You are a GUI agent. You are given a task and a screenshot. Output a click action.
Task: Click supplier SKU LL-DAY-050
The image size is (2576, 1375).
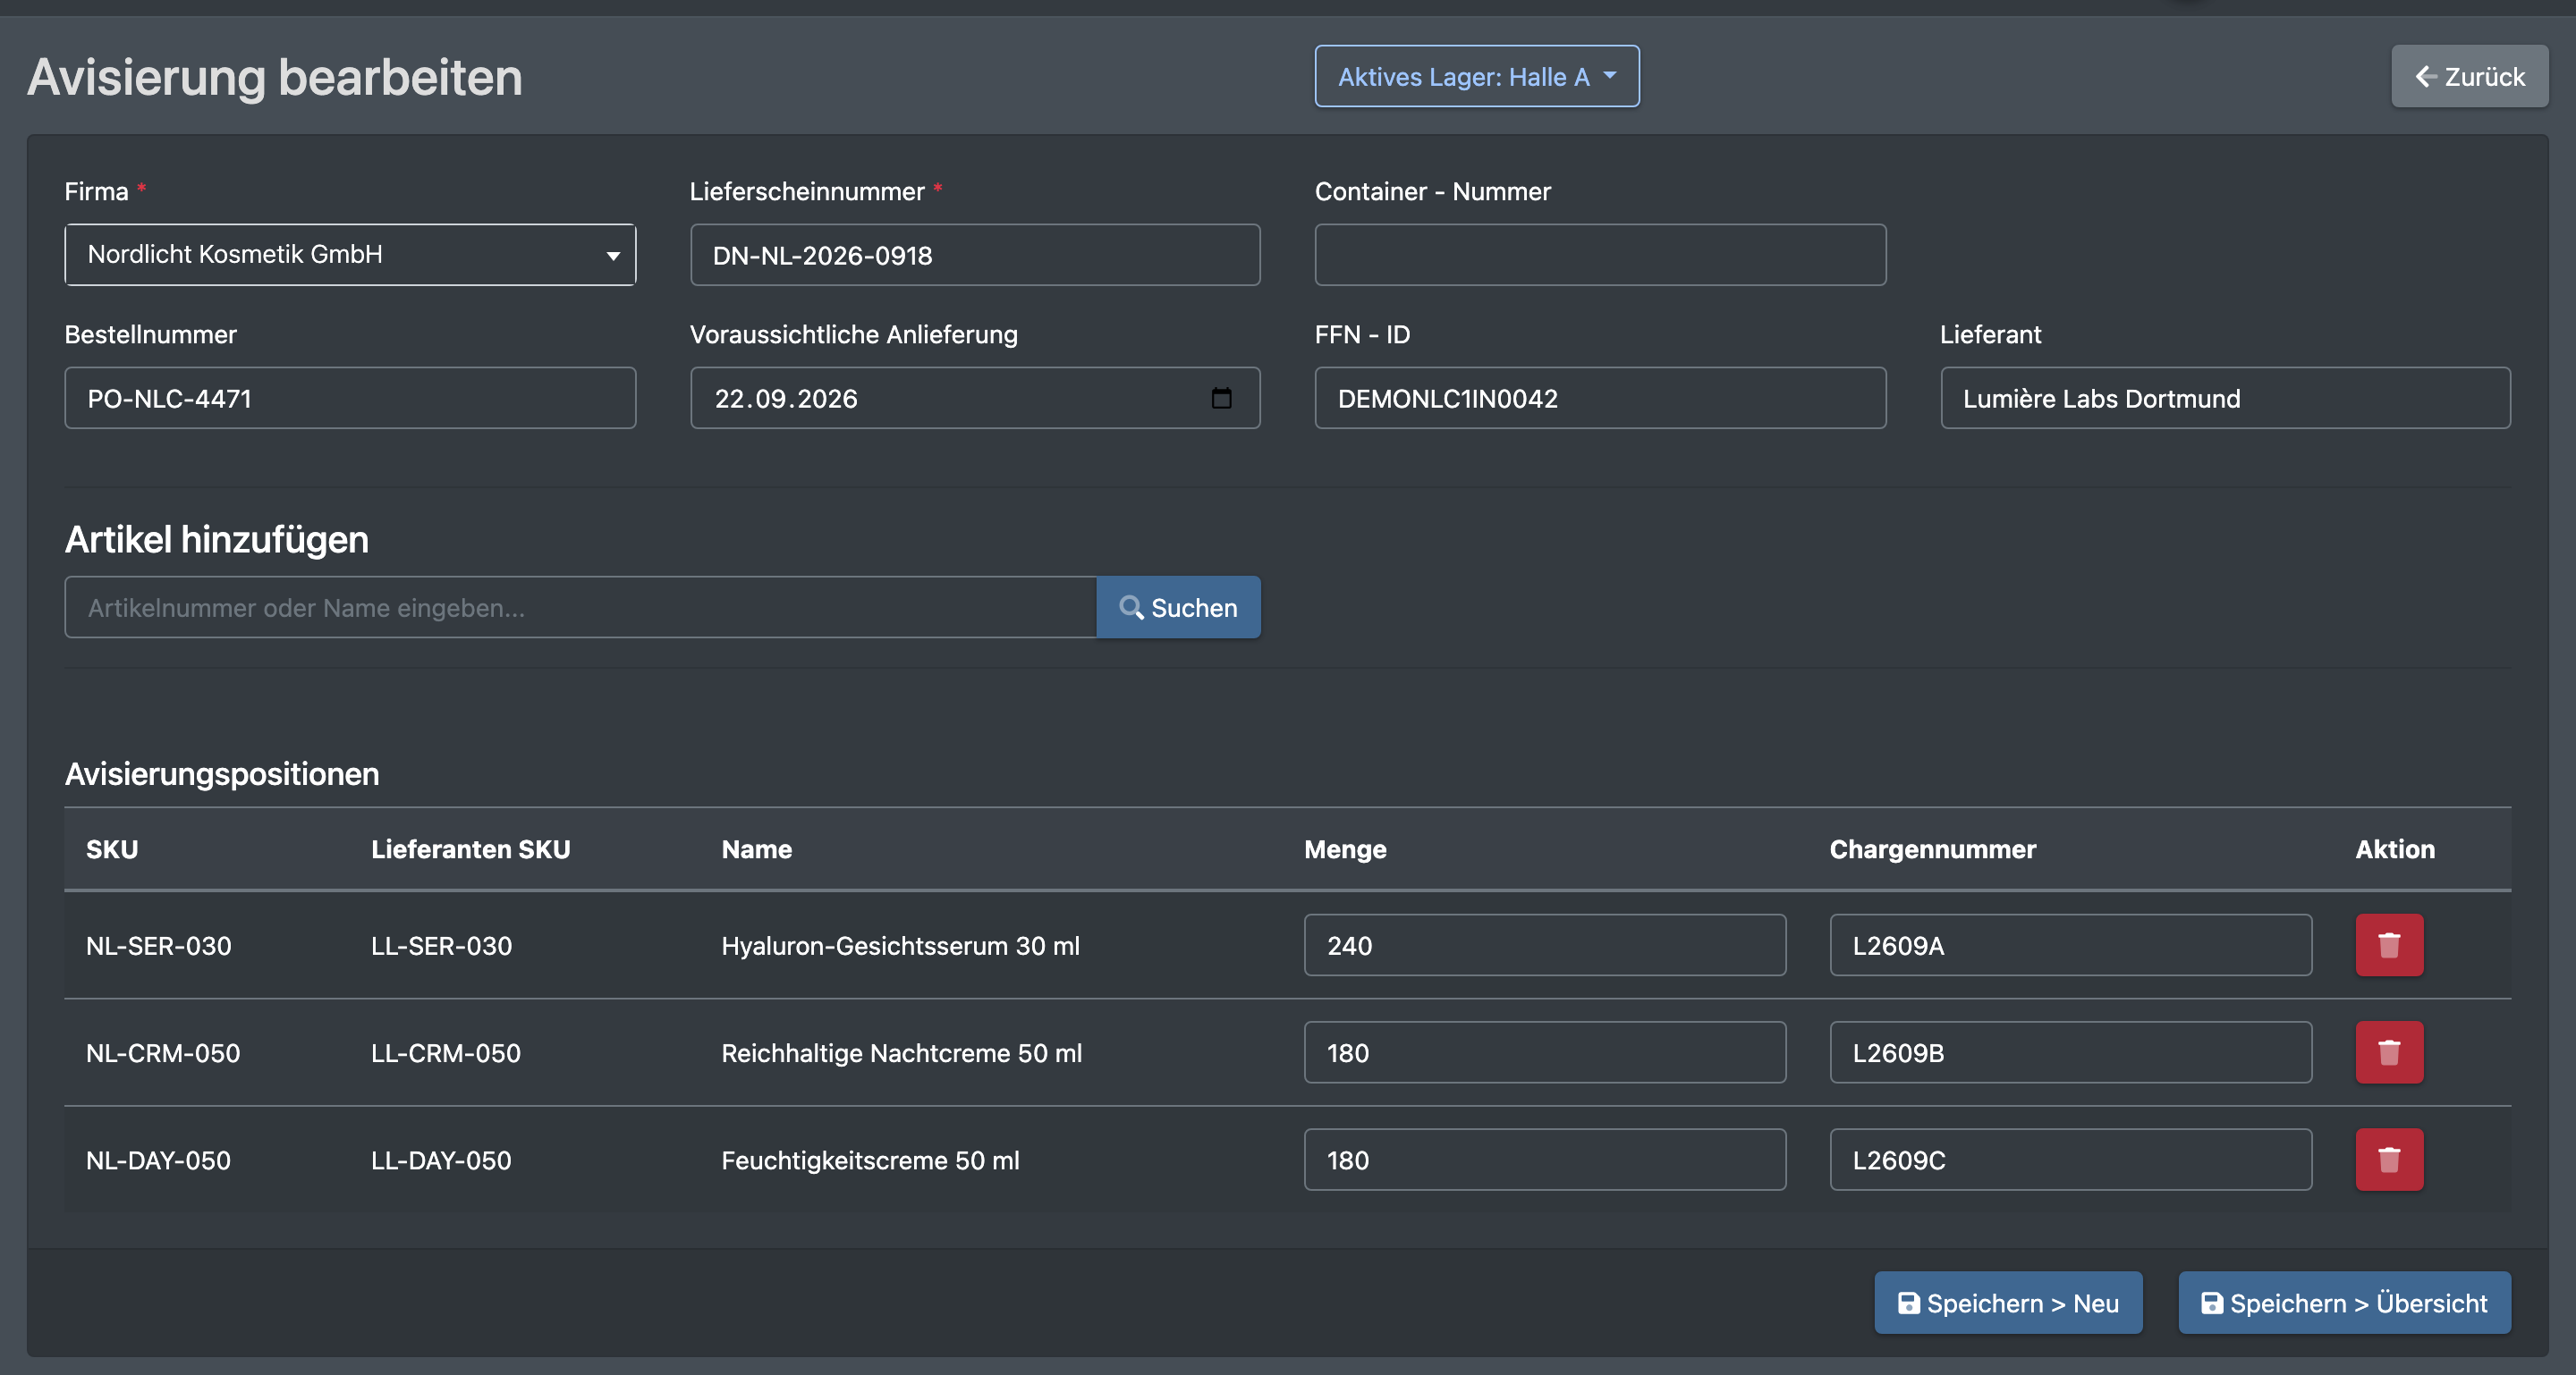(x=441, y=1160)
